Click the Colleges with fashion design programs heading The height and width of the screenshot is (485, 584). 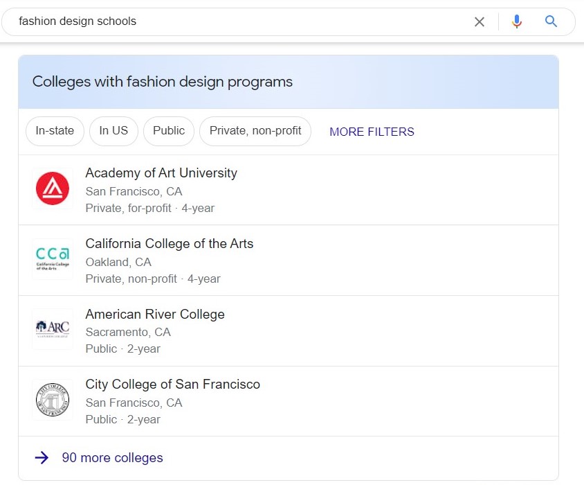coord(163,82)
